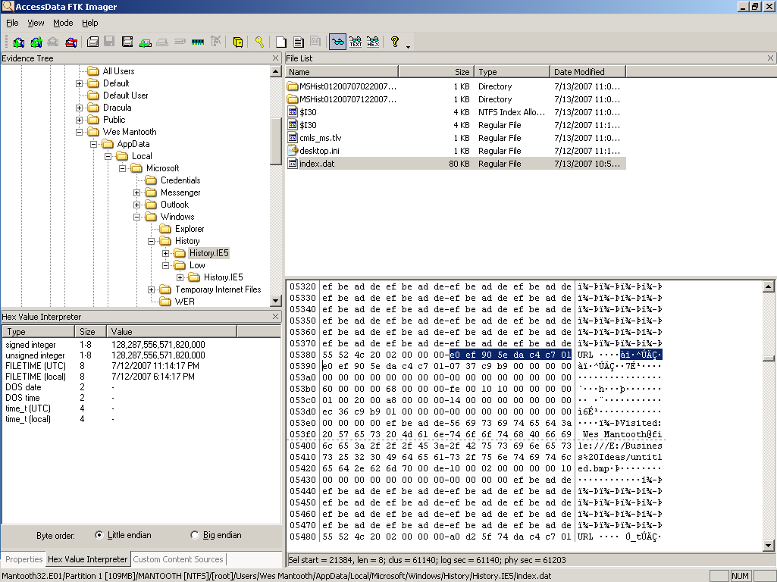Toggle the glasses automatic view mode icon
The width and height of the screenshot is (777, 582).
337,42
